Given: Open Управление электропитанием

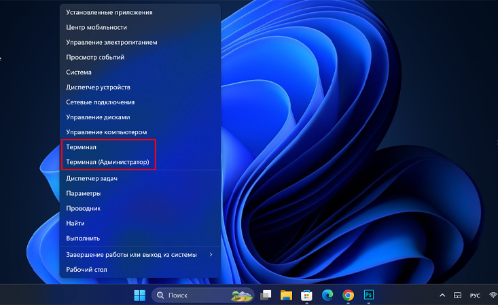Looking at the screenshot, I should coord(140,42).
